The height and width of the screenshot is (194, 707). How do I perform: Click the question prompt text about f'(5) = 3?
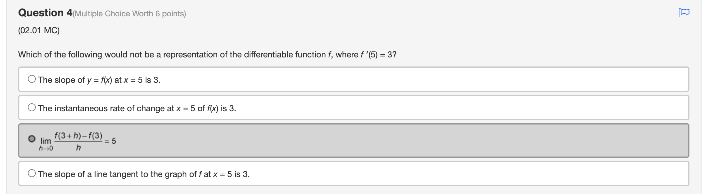pyautogui.click(x=207, y=55)
